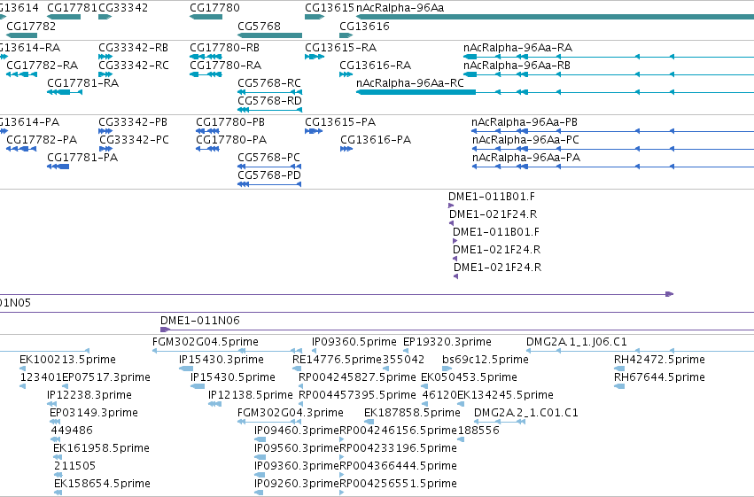754x497 pixels.
Task: Select protein nAcRalpha-96Aa-PB
Action: coord(525,122)
